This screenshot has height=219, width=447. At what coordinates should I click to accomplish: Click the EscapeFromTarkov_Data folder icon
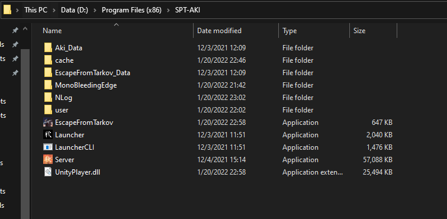[48, 72]
